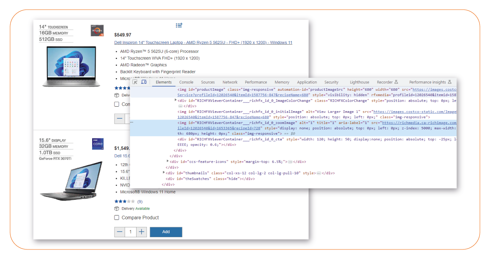Click the Recorder flask icon in DevTools
The height and width of the screenshot is (258, 490).
(x=396, y=82)
